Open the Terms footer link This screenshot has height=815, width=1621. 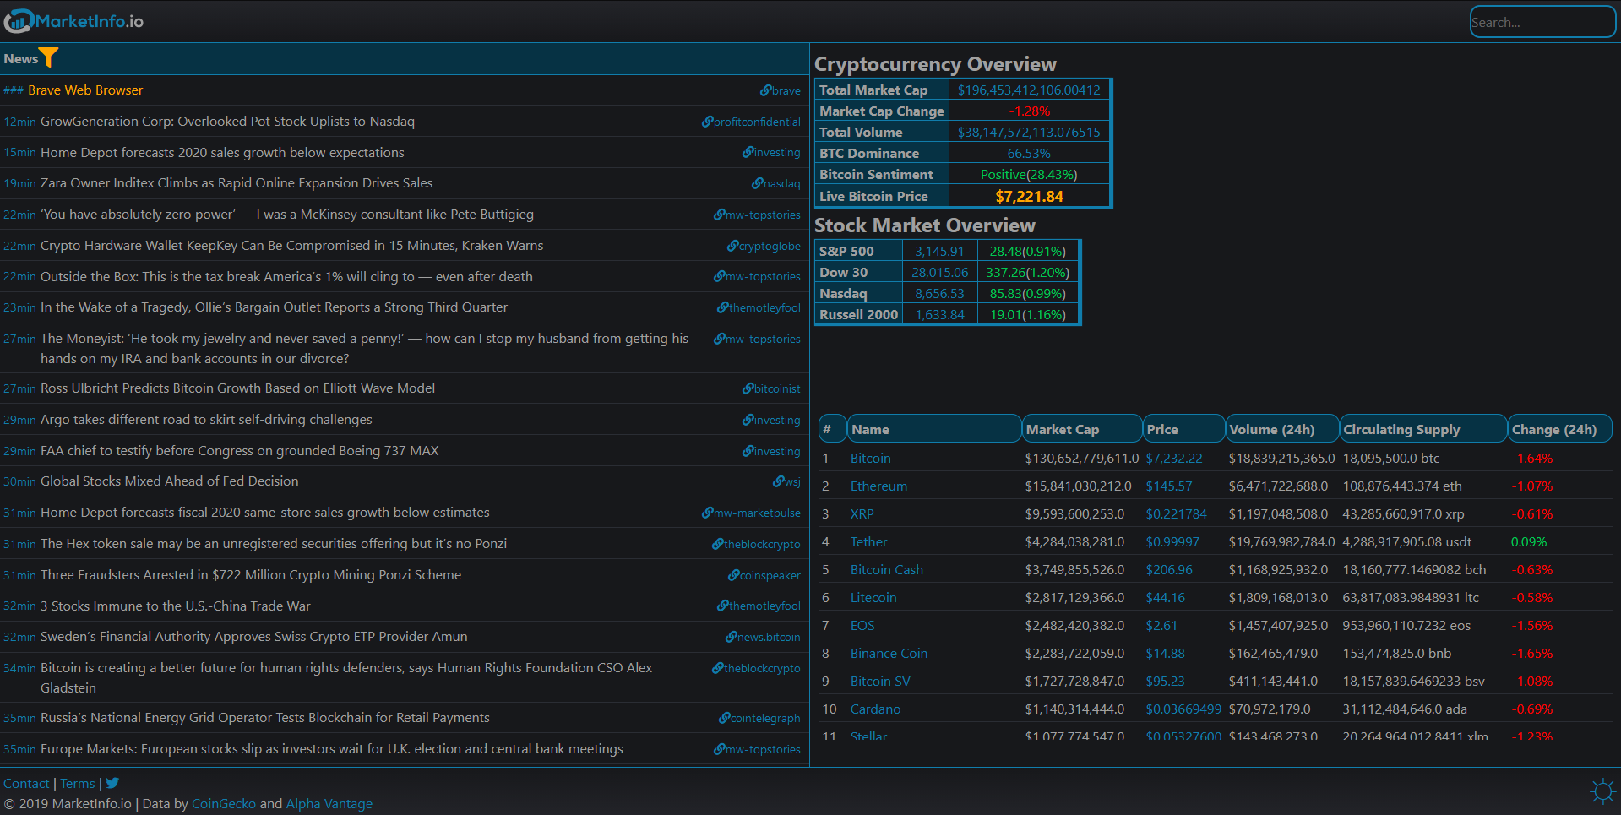coord(78,783)
